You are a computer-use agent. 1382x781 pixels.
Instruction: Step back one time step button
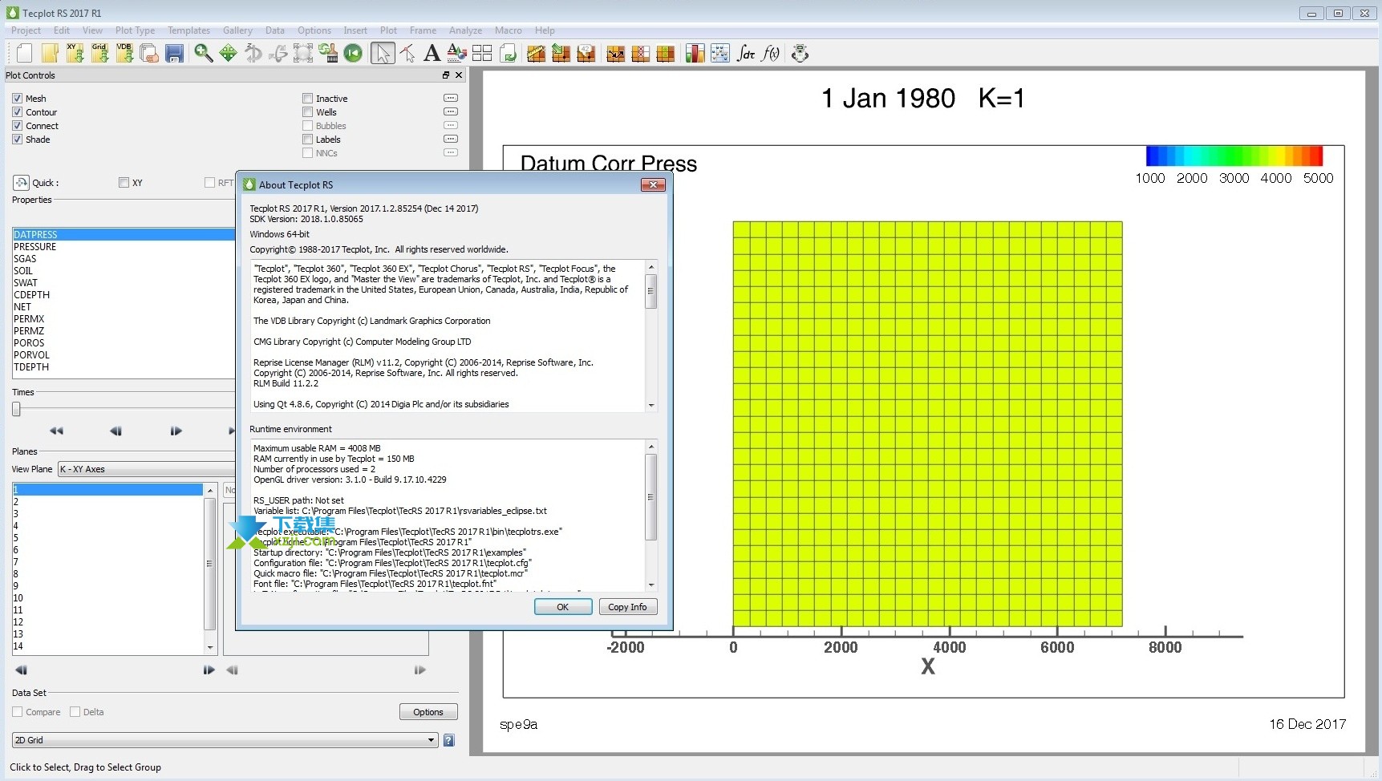(116, 431)
